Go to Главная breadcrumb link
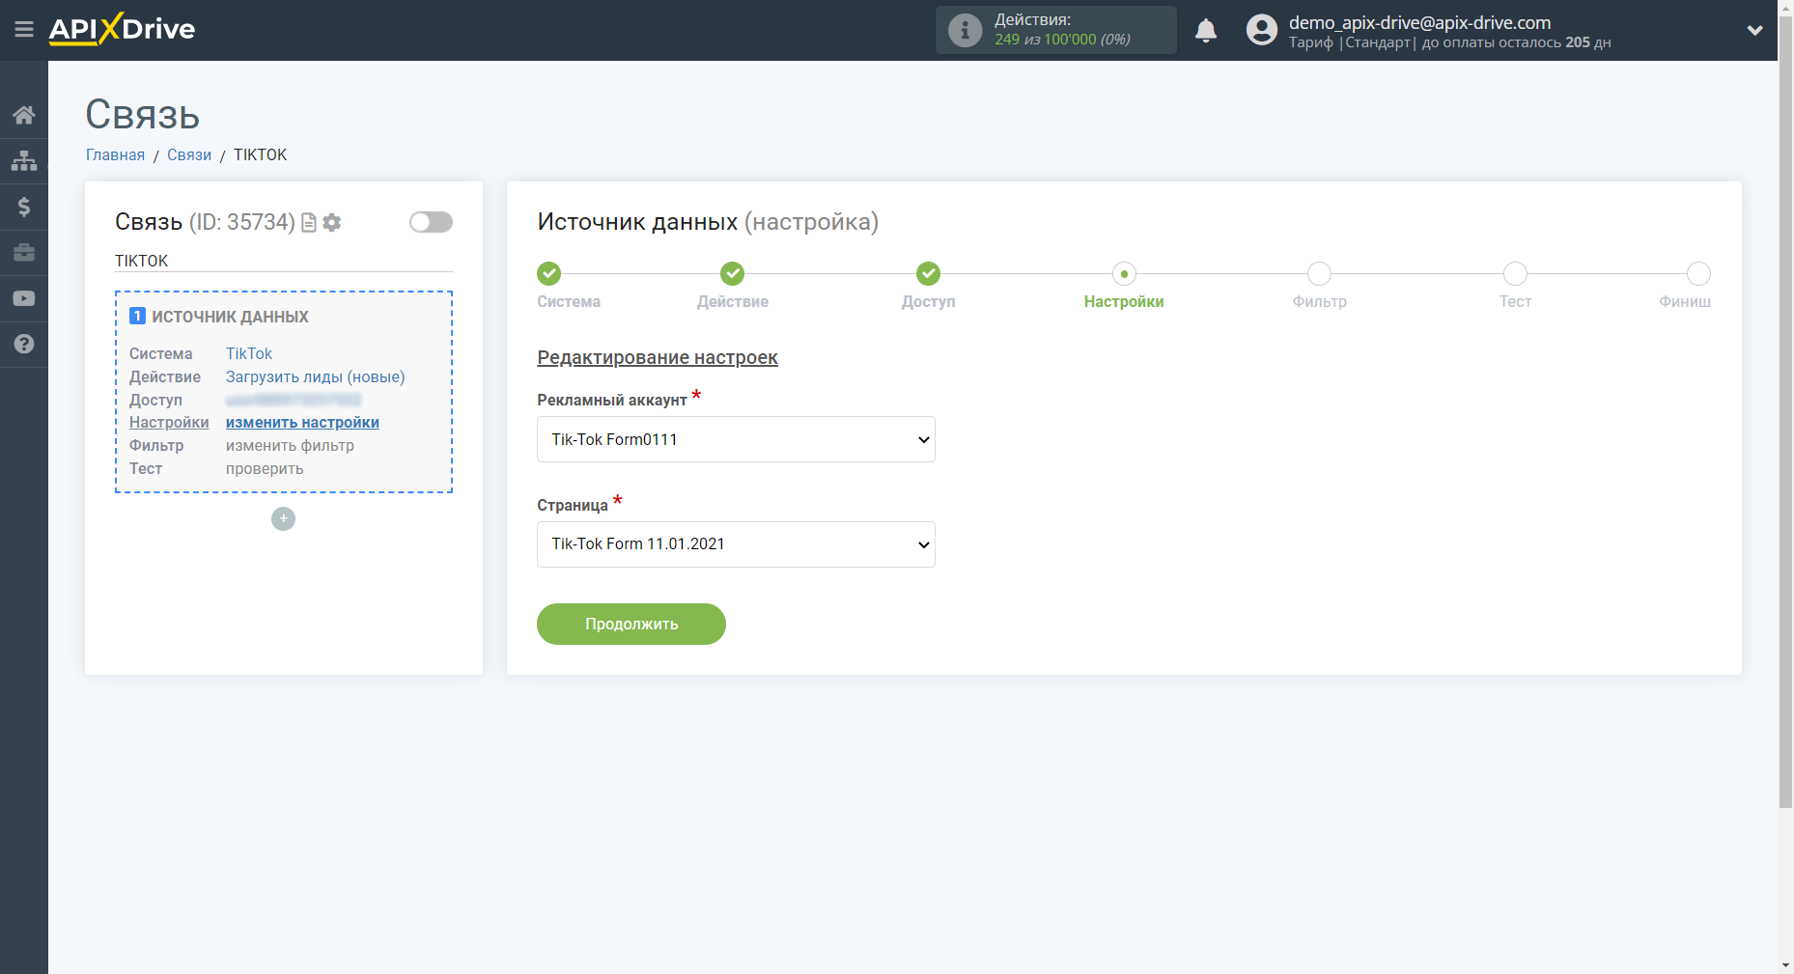Screen dimensions: 1794x974 [115, 154]
